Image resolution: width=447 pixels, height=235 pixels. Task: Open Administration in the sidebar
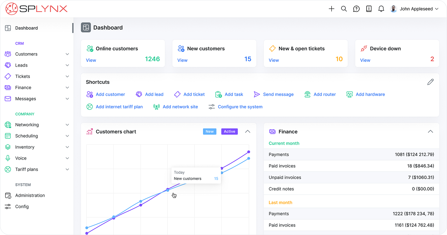point(30,196)
